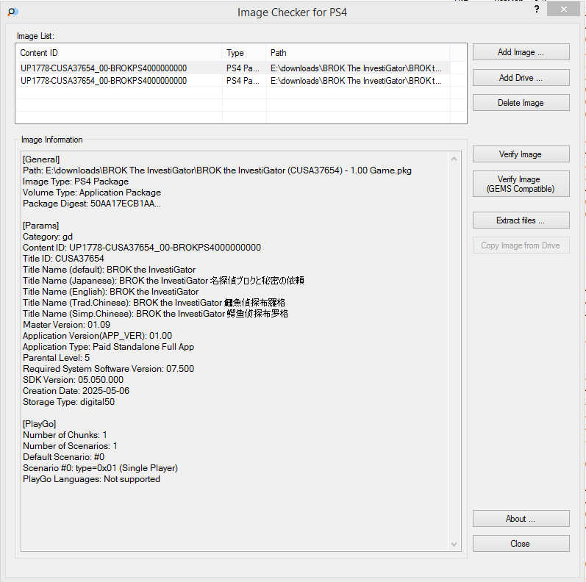The image size is (586, 582).
Task: Click the 'SDK Version: 05.050.000' line
Action: click(74, 380)
